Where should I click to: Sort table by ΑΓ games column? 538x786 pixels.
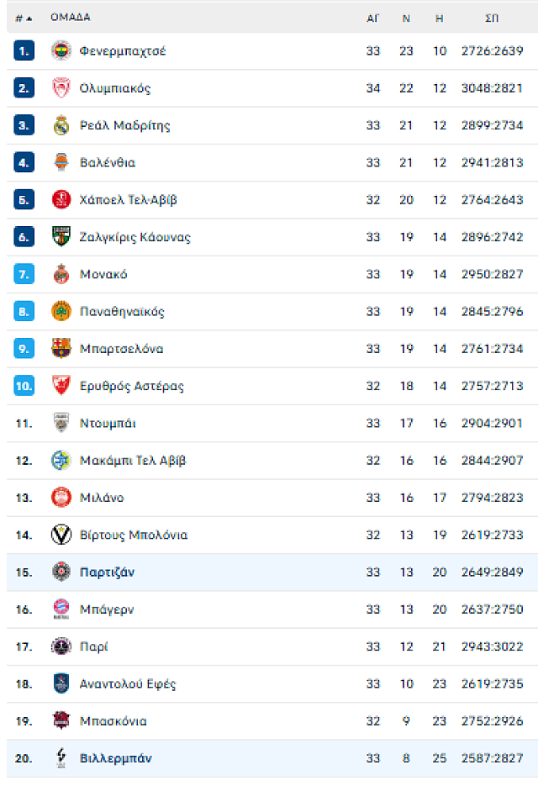pyautogui.click(x=373, y=18)
